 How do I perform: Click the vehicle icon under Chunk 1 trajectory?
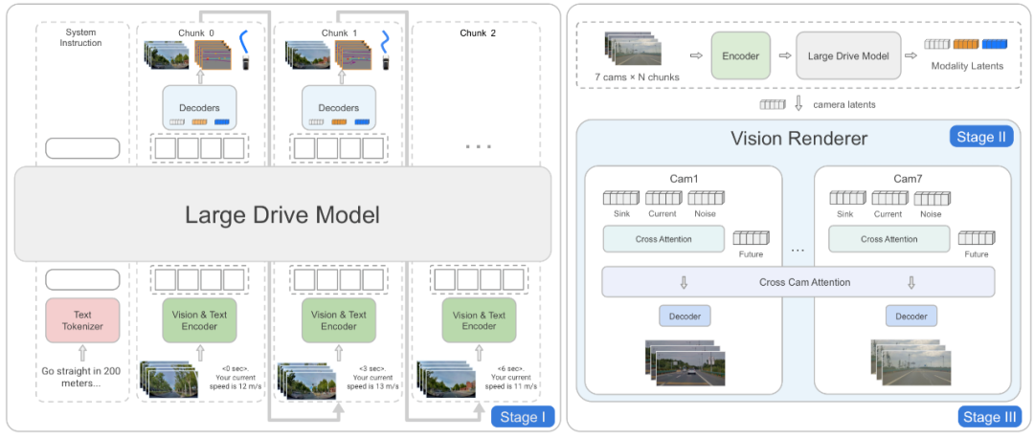385,63
